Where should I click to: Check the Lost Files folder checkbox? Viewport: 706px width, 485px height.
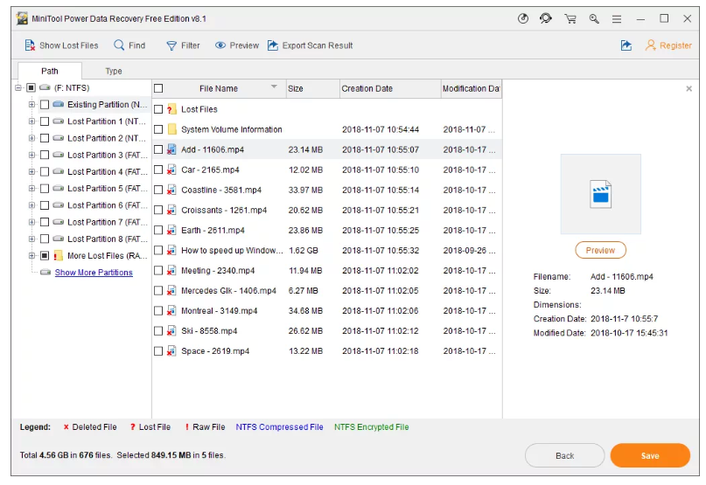pyautogui.click(x=158, y=109)
